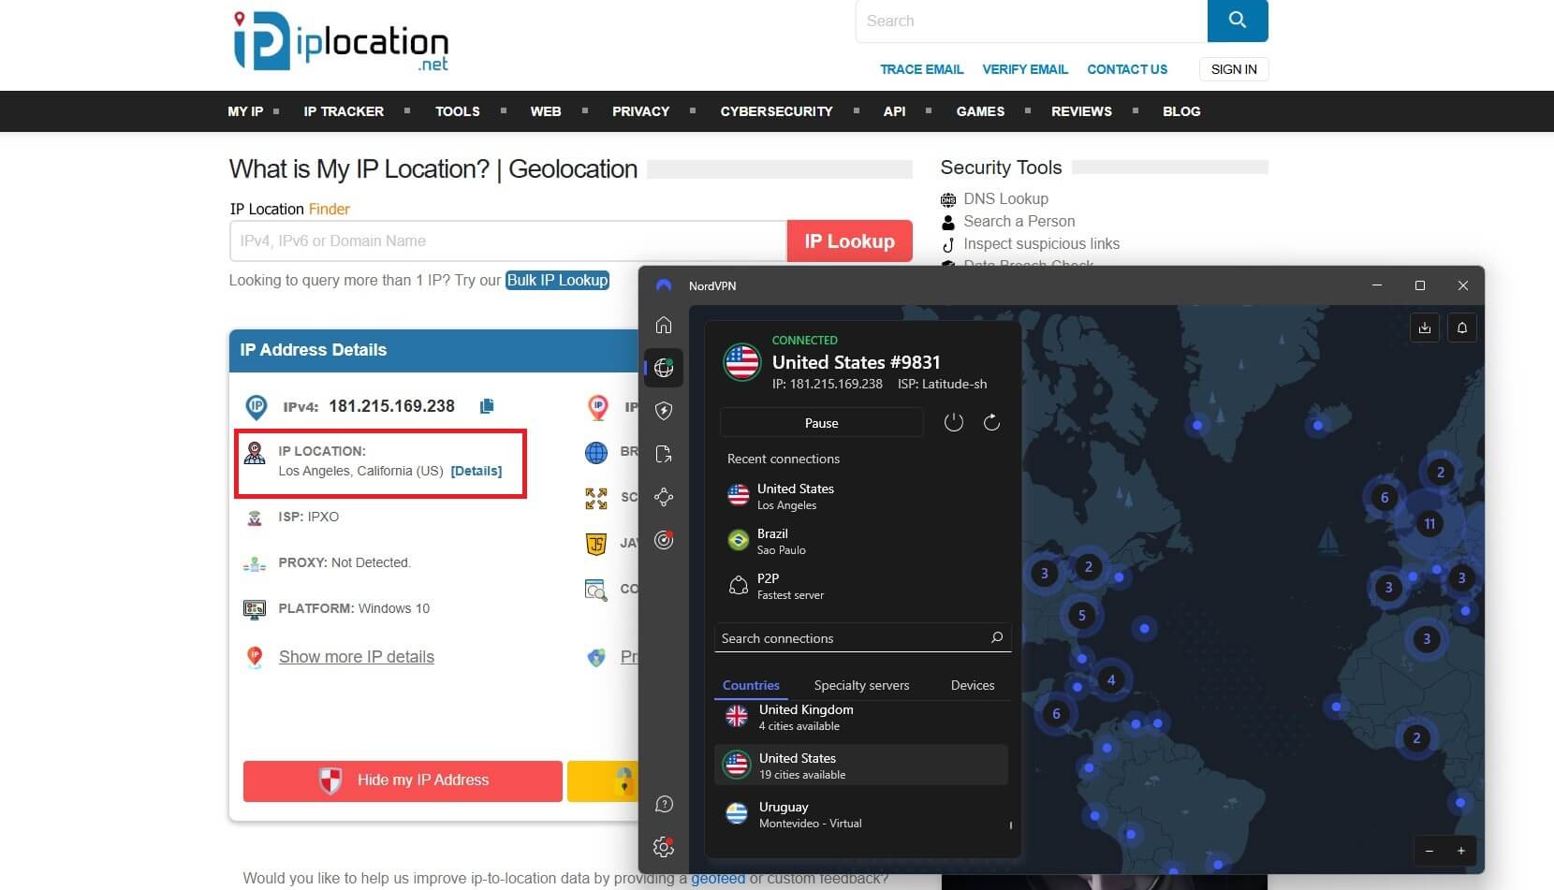Open NordVPN home icon in sidebar
Screen dimensions: 1554x890
(664, 325)
